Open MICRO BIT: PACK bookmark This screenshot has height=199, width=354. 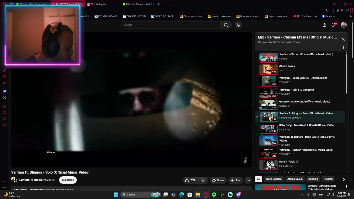point(163,16)
